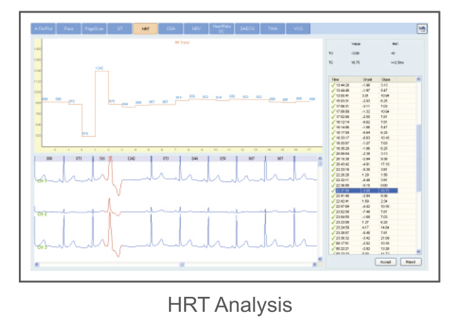Click the horizontal ECG scrollbar thumb
This screenshot has width=450, height=327.
click(182, 265)
